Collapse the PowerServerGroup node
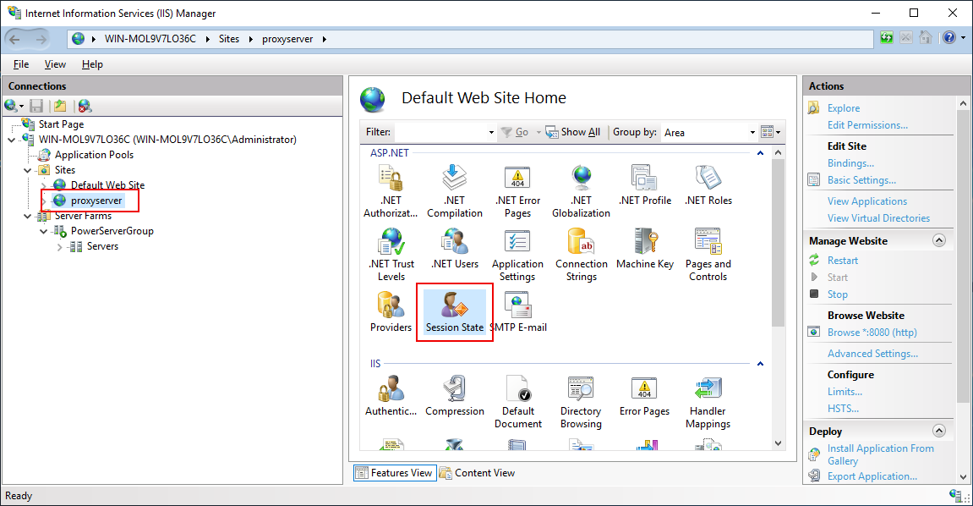Image resolution: width=973 pixels, height=506 pixels. pyautogui.click(x=44, y=232)
